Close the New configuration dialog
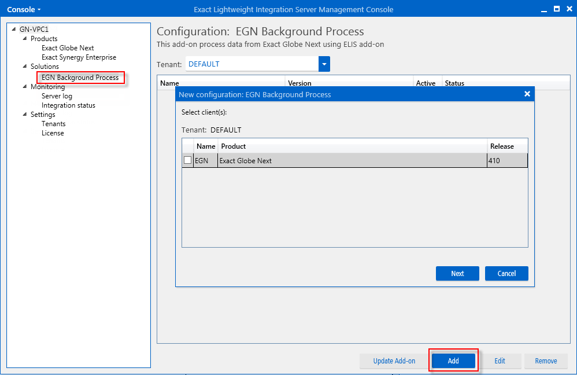577x375 pixels. click(527, 94)
